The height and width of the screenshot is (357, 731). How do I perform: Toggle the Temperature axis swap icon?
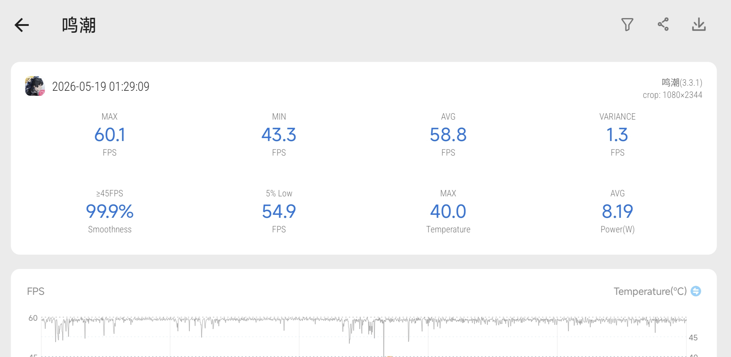(696, 291)
